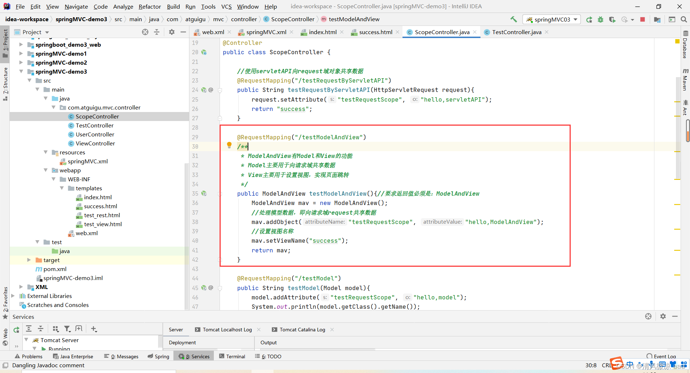
Task: Open the Problems tool window
Action: coord(28,356)
